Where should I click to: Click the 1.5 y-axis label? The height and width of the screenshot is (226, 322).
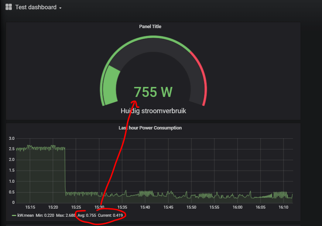click(12, 170)
